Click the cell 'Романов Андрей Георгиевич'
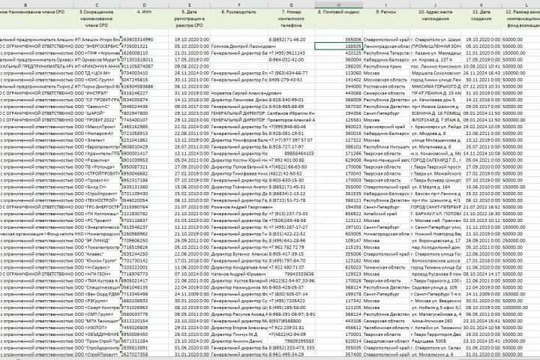This screenshot has height=360, width=540. tap(238, 207)
